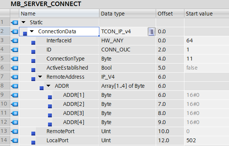Click blue square marker beside RemotePort
Screen dimensions: 229x146
coord(33,133)
